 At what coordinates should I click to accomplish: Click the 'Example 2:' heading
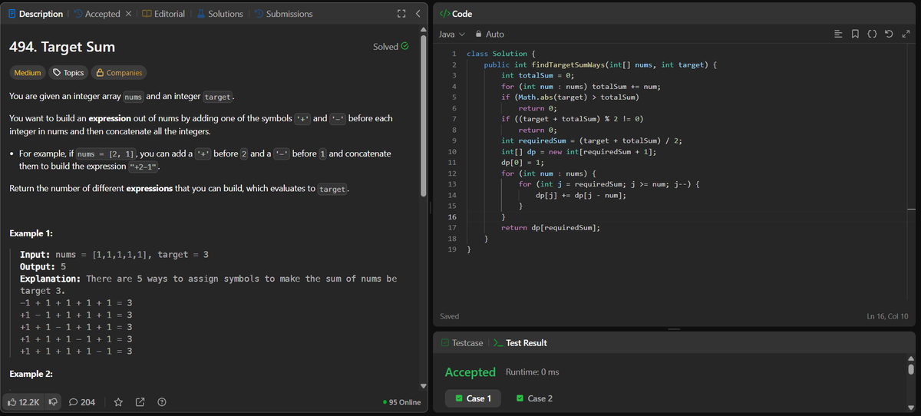pos(31,374)
